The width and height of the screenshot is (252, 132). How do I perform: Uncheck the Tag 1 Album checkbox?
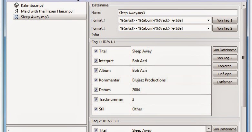click(96, 70)
